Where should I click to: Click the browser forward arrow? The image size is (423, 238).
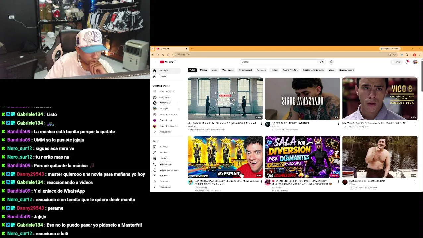click(x=158, y=55)
